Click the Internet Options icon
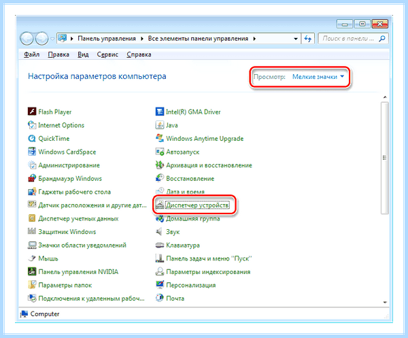 point(32,125)
